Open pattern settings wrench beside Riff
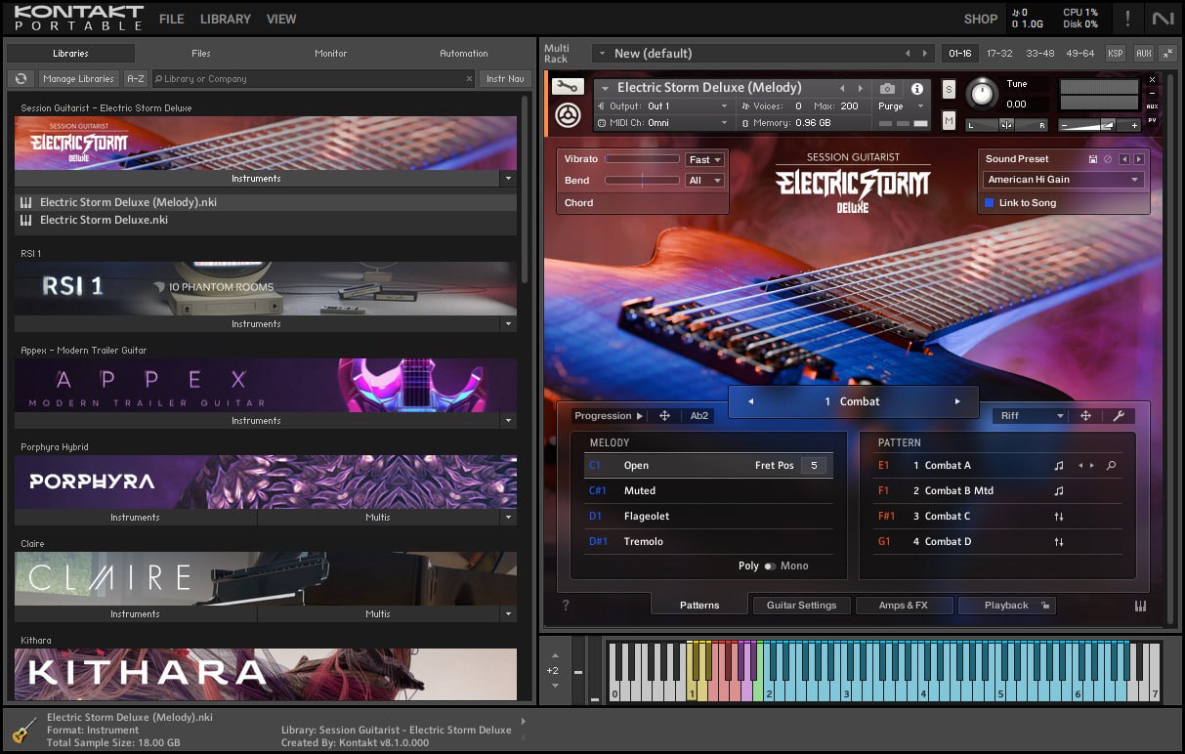Image resolution: width=1185 pixels, height=754 pixels. pos(1120,416)
